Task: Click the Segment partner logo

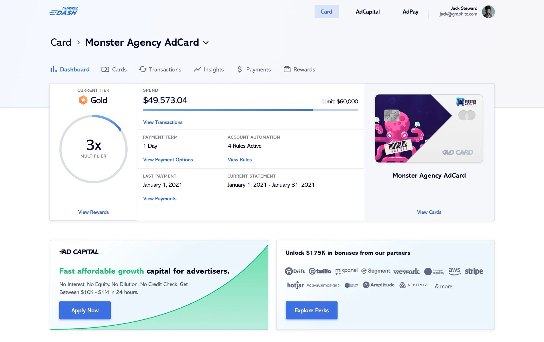Action: (375, 271)
